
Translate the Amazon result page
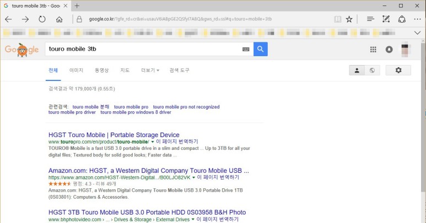coord(218,177)
